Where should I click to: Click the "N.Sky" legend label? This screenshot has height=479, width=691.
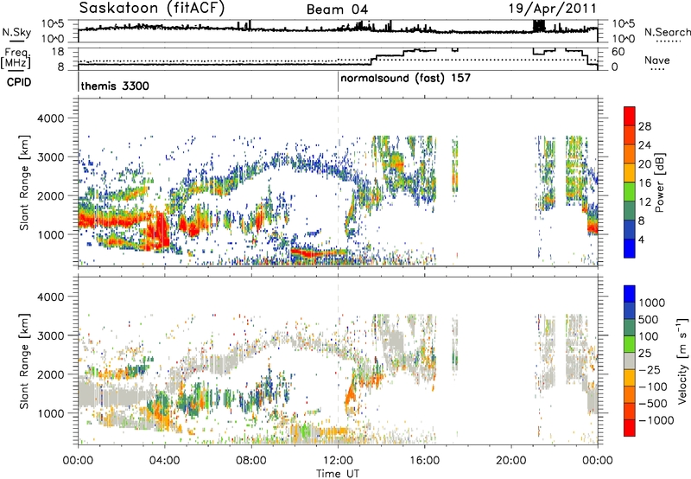[16, 32]
